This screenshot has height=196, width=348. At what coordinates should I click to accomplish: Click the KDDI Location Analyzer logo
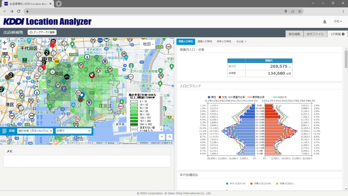coord(47,22)
